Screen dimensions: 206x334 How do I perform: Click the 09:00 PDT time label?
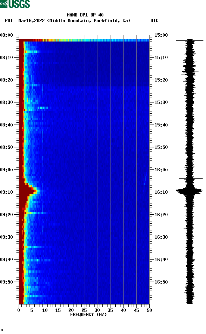[6, 170]
